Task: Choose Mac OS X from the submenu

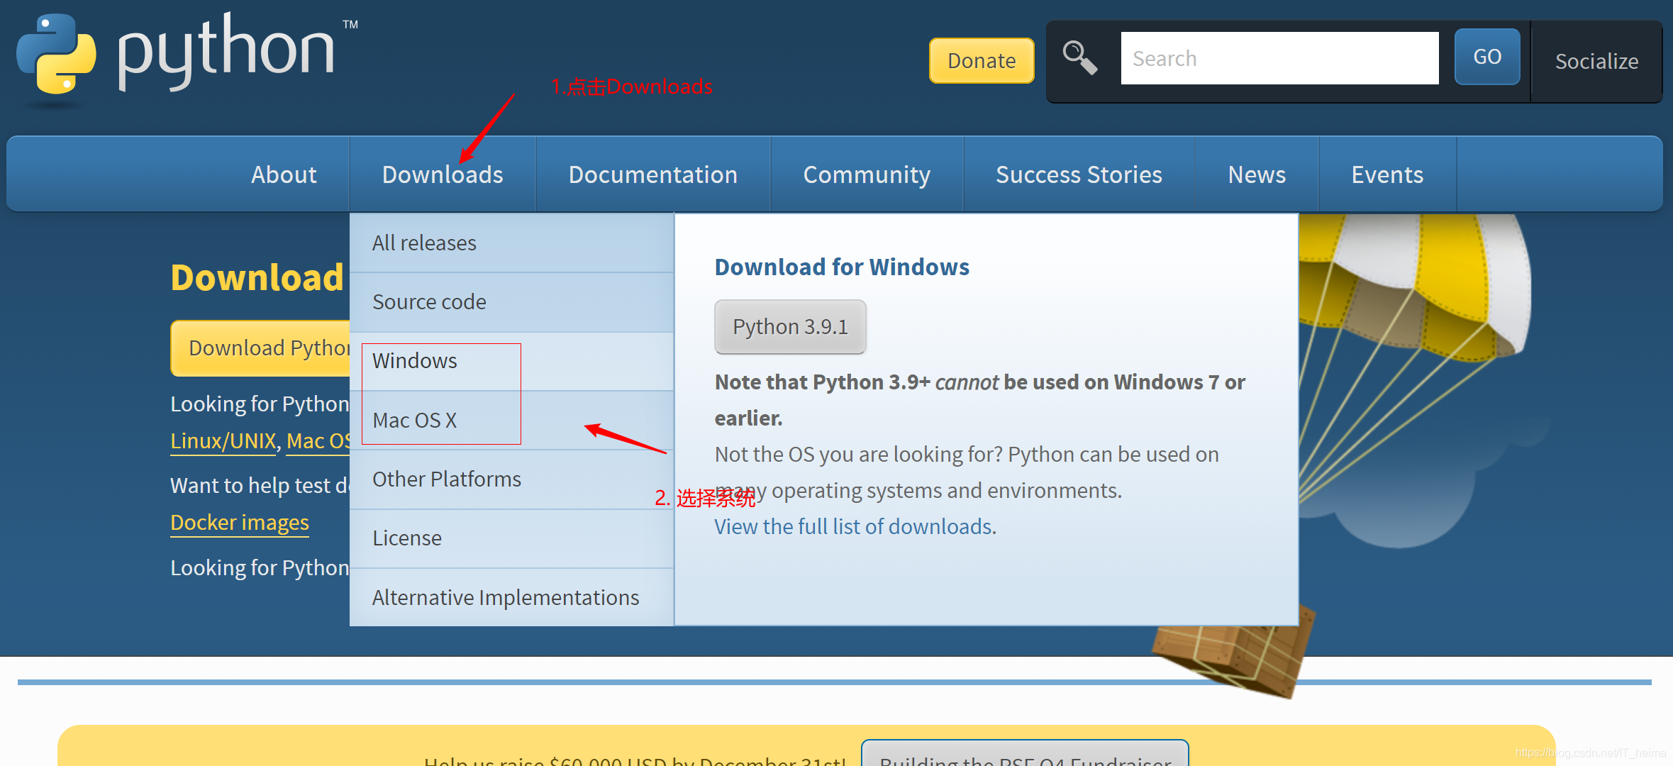Action: click(415, 420)
